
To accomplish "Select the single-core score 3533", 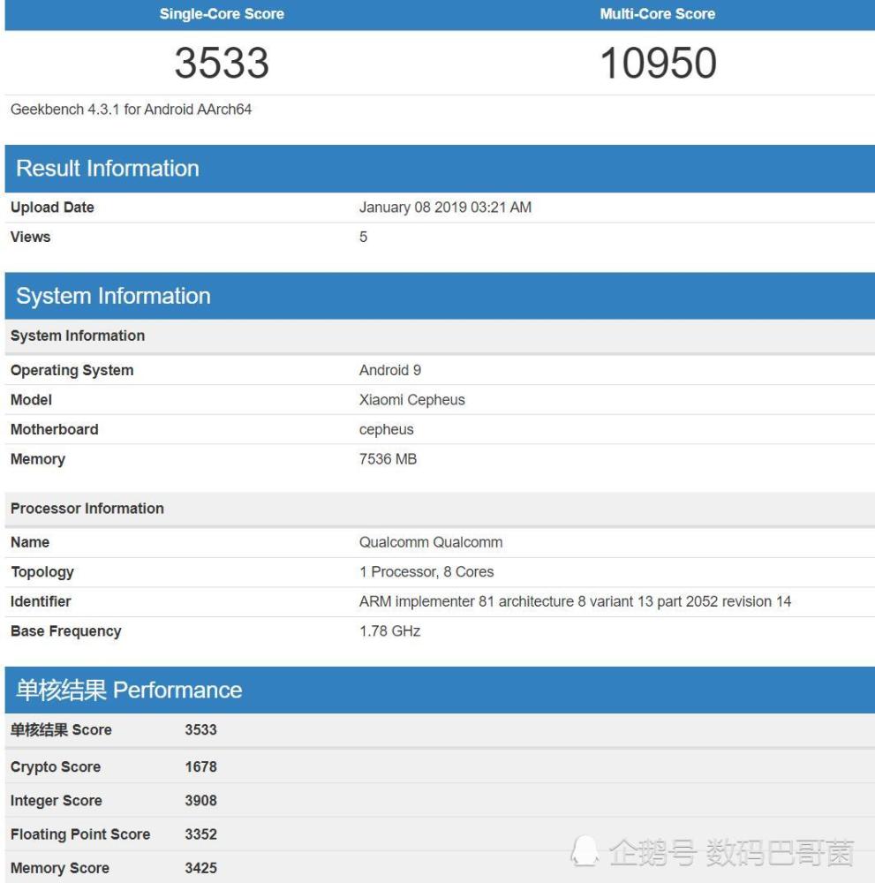I will [222, 62].
